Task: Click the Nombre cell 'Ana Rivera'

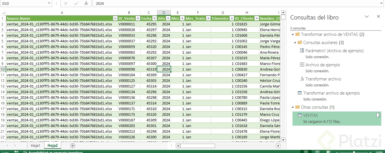Action: 270,52
